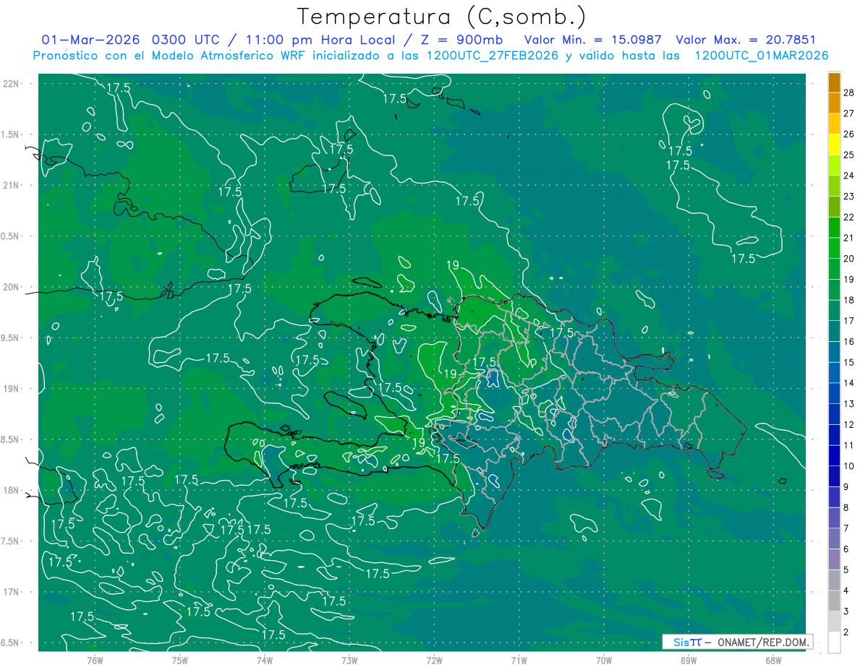The width and height of the screenshot is (868, 670).
Task: Click the '21N' latitude axis label
Action: point(12,185)
